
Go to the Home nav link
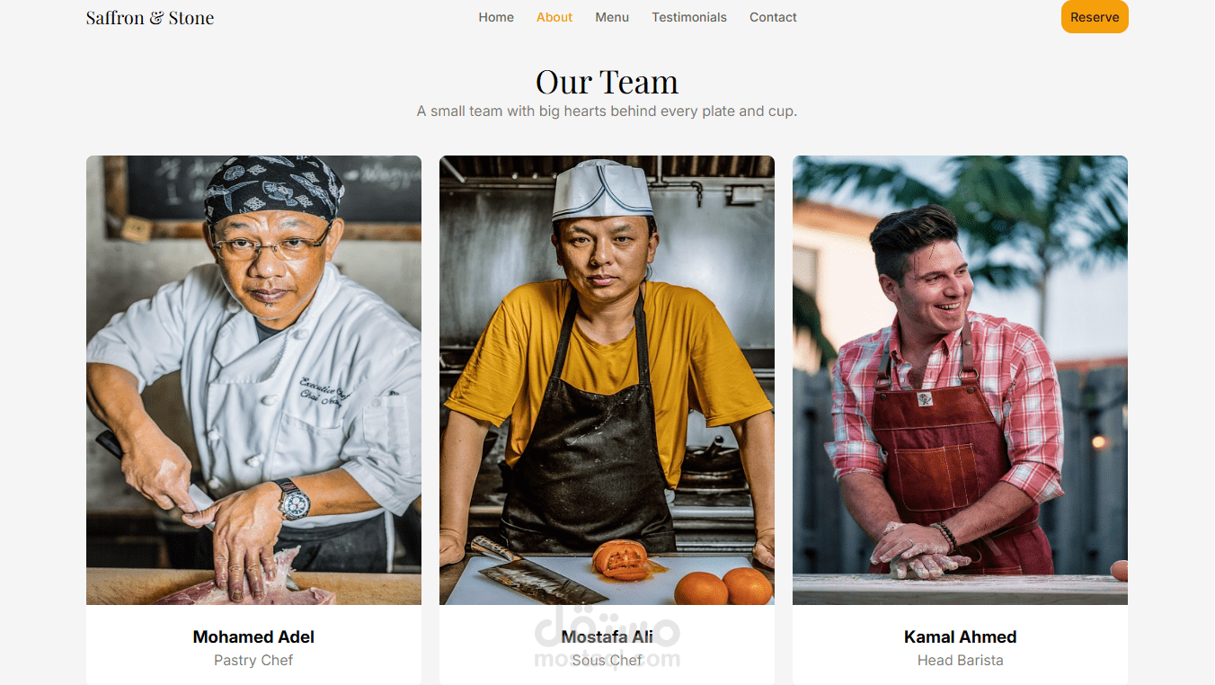click(496, 17)
